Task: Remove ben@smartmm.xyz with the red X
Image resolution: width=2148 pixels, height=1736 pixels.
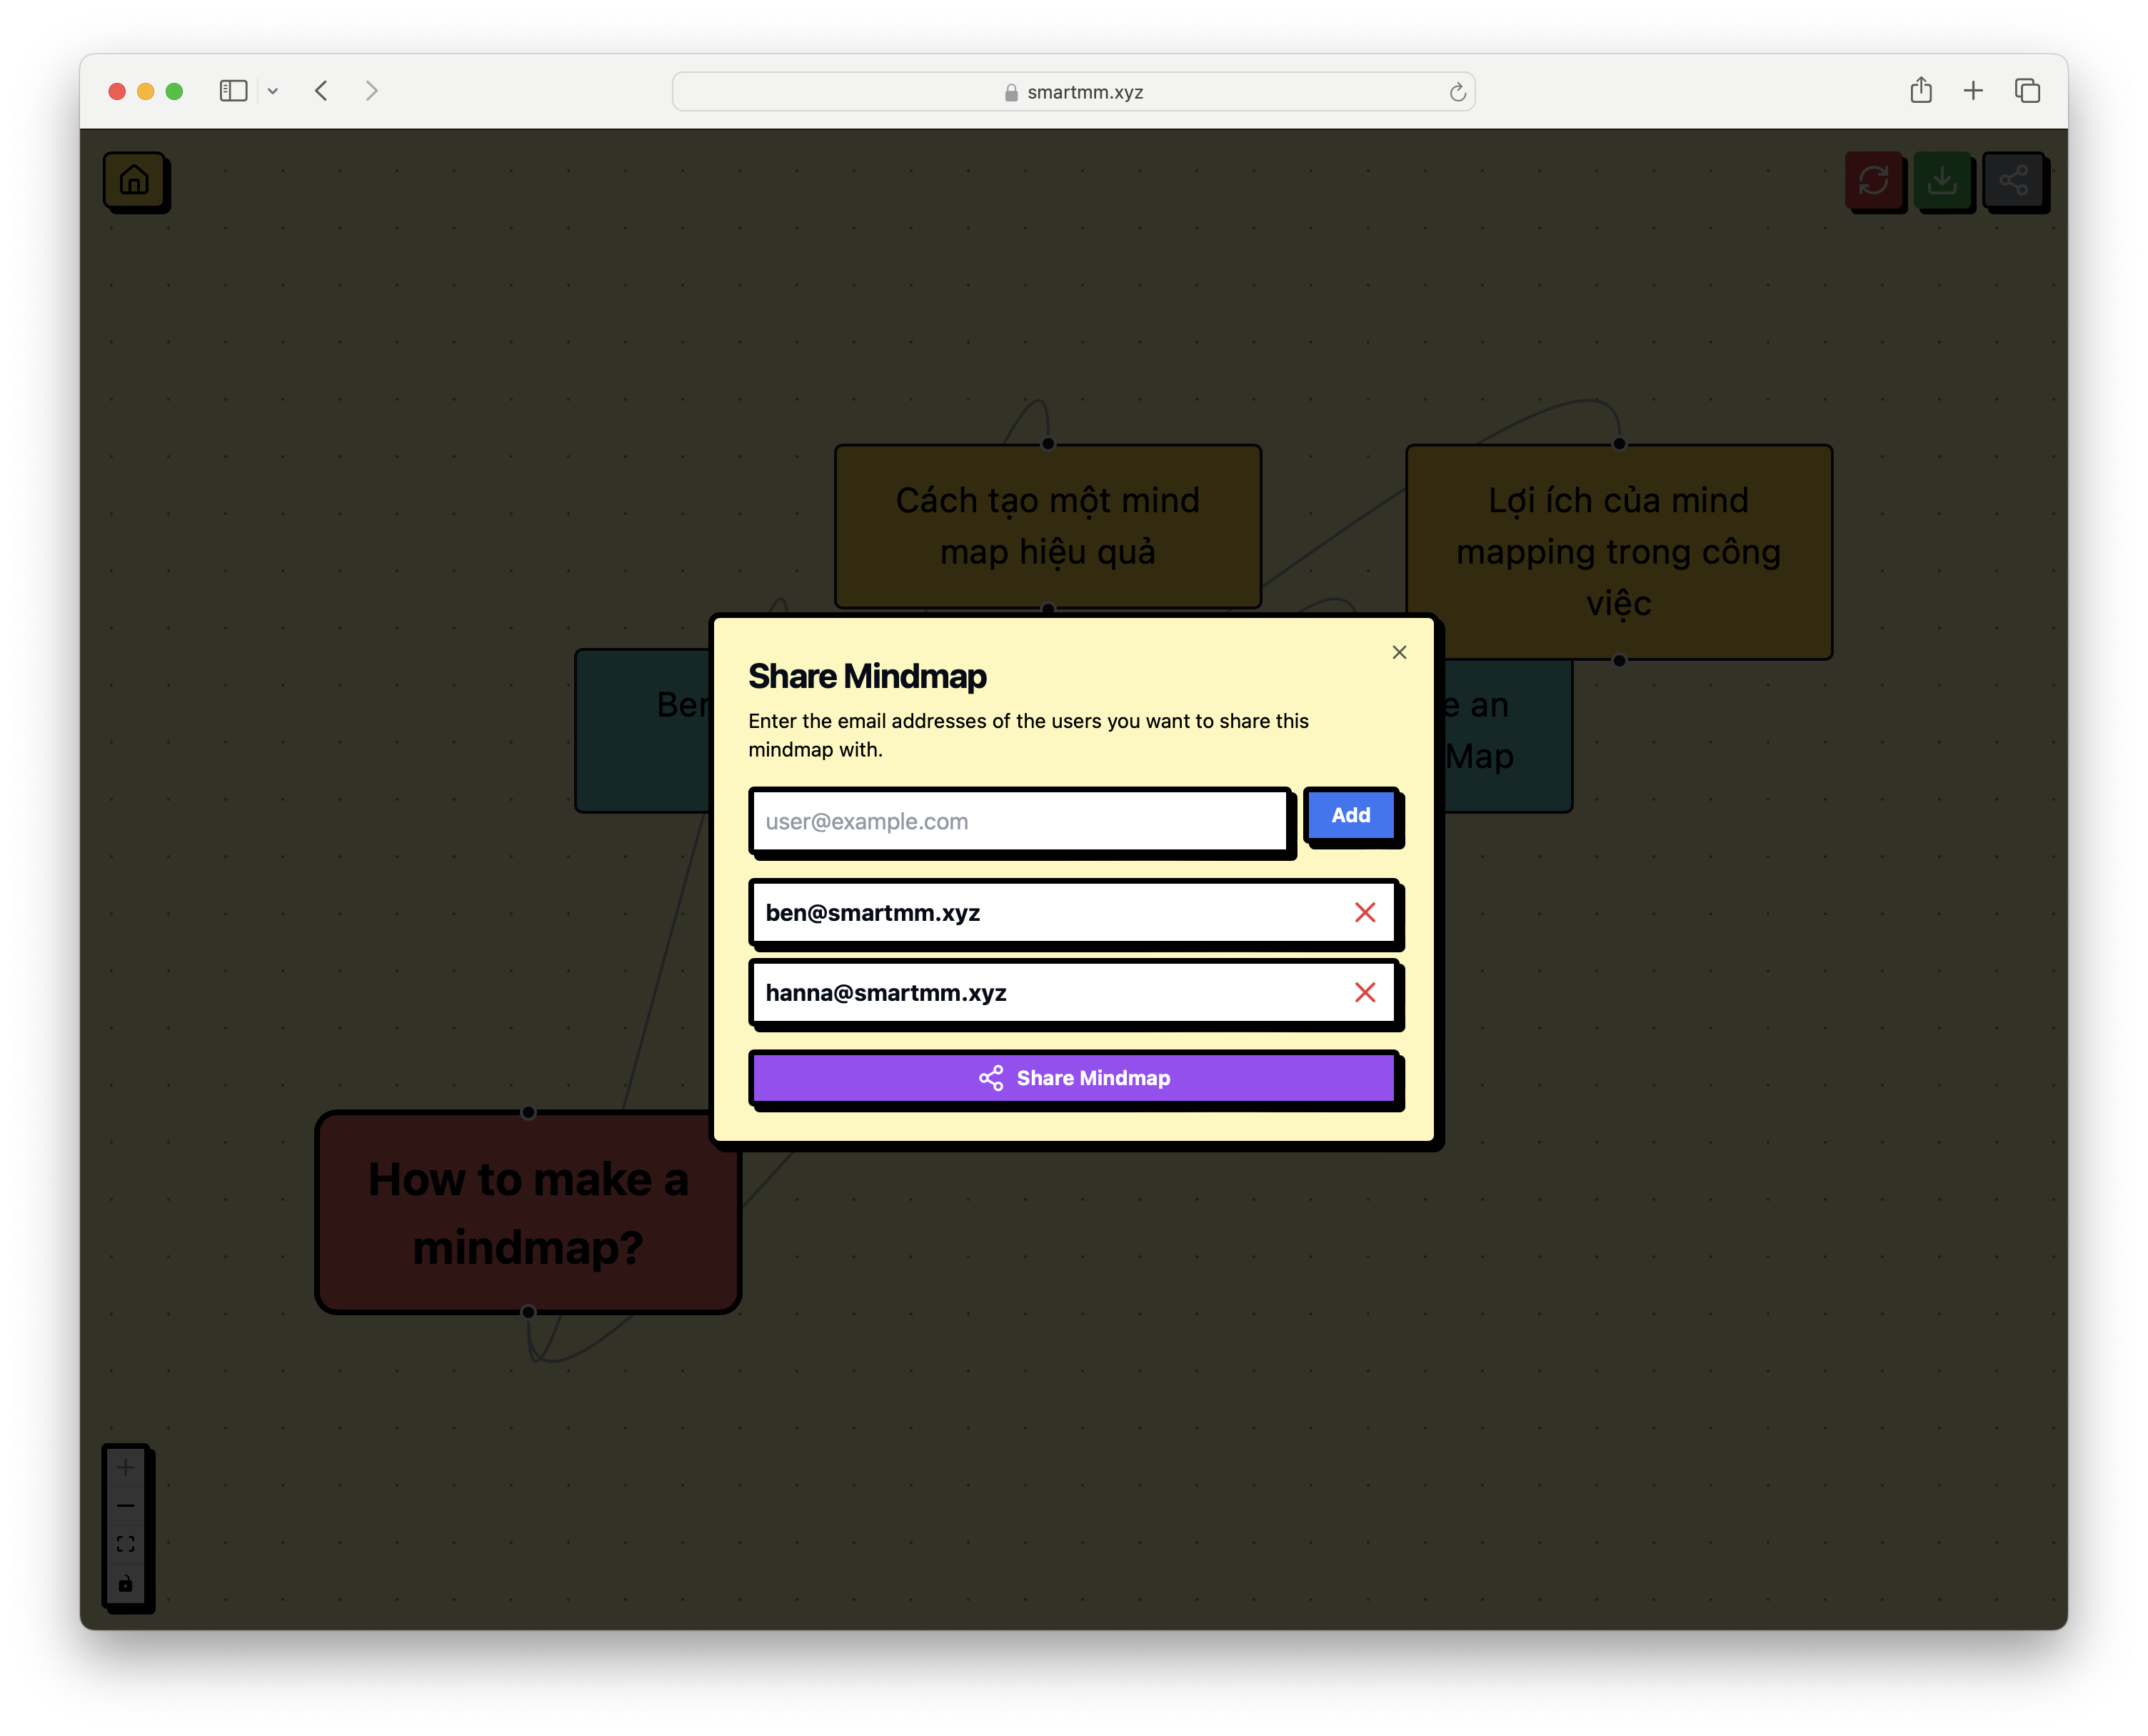Action: (x=1365, y=912)
